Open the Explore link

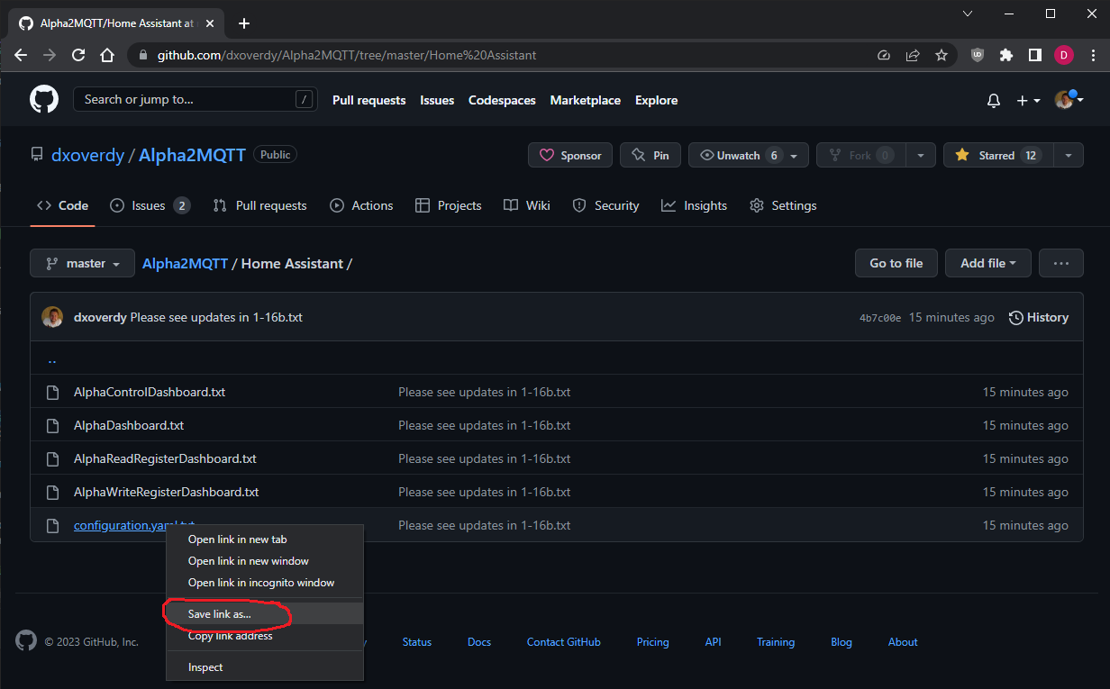[x=656, y=100]
